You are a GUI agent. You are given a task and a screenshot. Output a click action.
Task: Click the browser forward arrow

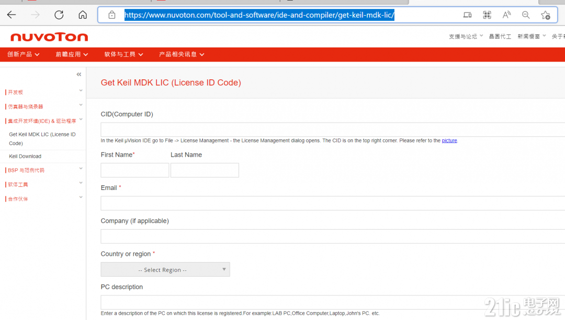pyautogui.click(x=36, y=15)
